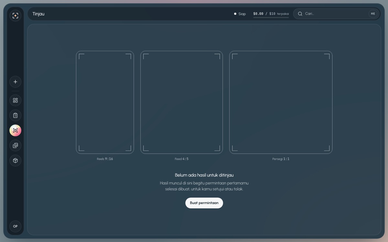Click the Tinjau page title
The width and height of the screenshot is (388, 242).
pos(38,14)
